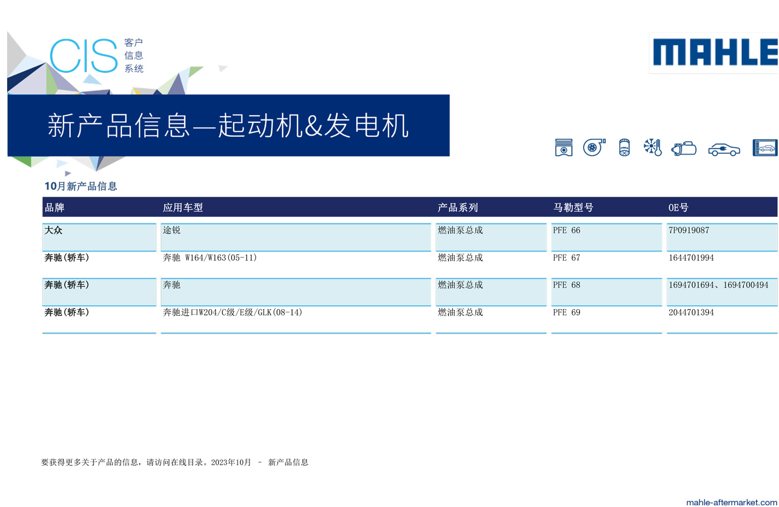Screen dimensions: 779x507
Task: Click the footer note about online catalog
Action: click(175, 462)
